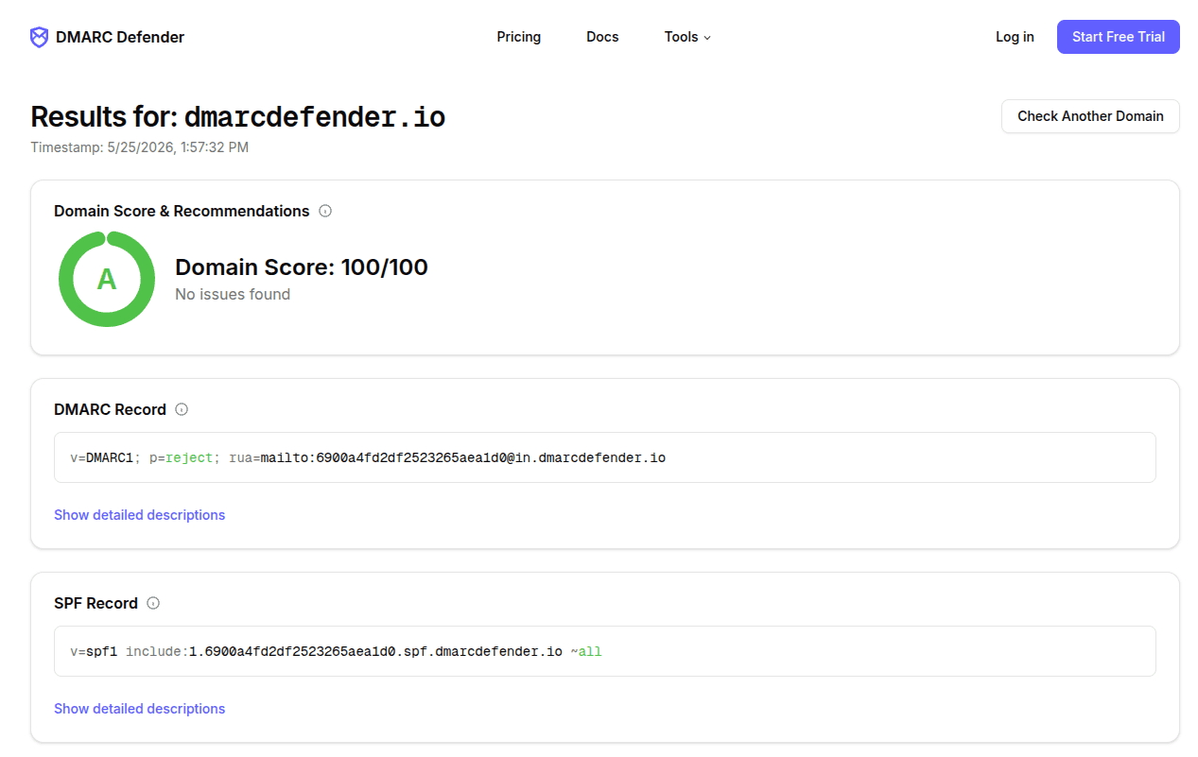
Task: Click the '~all' SPF qualifier
Action: click(x=586, y=652)
